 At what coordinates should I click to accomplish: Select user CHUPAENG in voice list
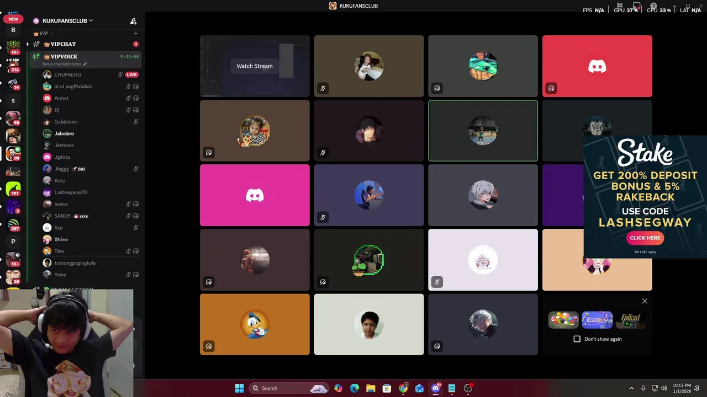tap(91, 74)
